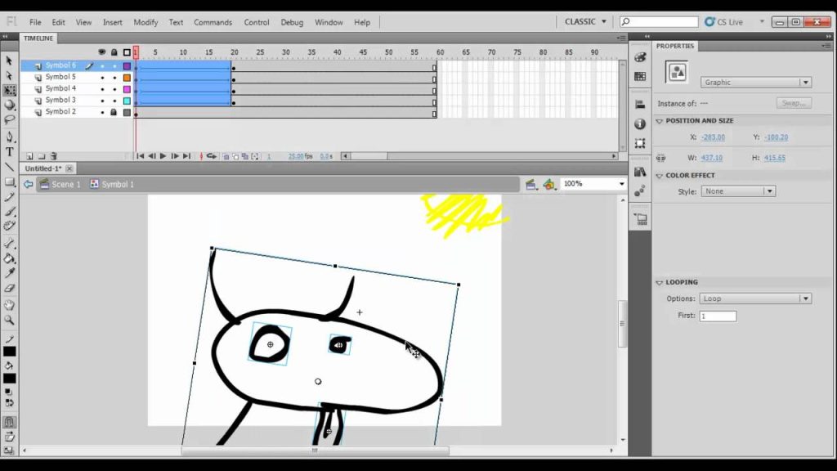Open the Color Effect Style dropdown
The image size is (837, 471).
coord(738,191)
